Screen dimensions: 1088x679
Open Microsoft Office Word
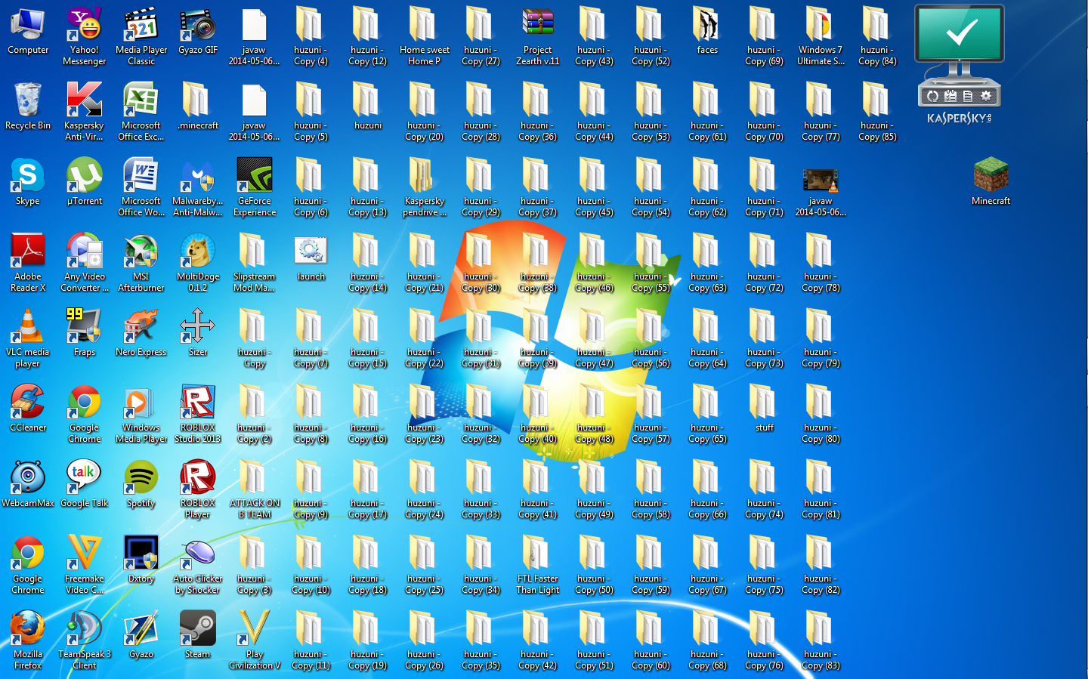click(x=141, y=188)
